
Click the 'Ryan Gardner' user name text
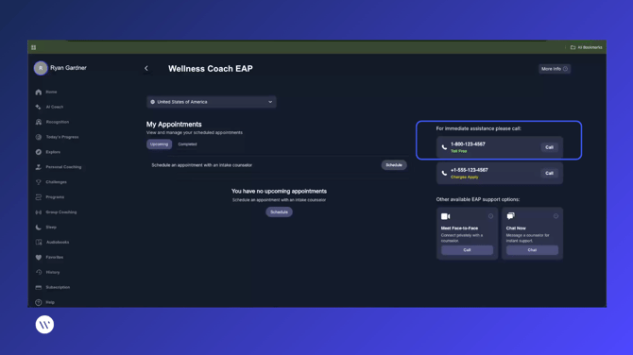68,68
